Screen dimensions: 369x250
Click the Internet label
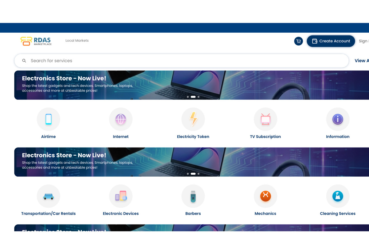click(x=121, y=137)
